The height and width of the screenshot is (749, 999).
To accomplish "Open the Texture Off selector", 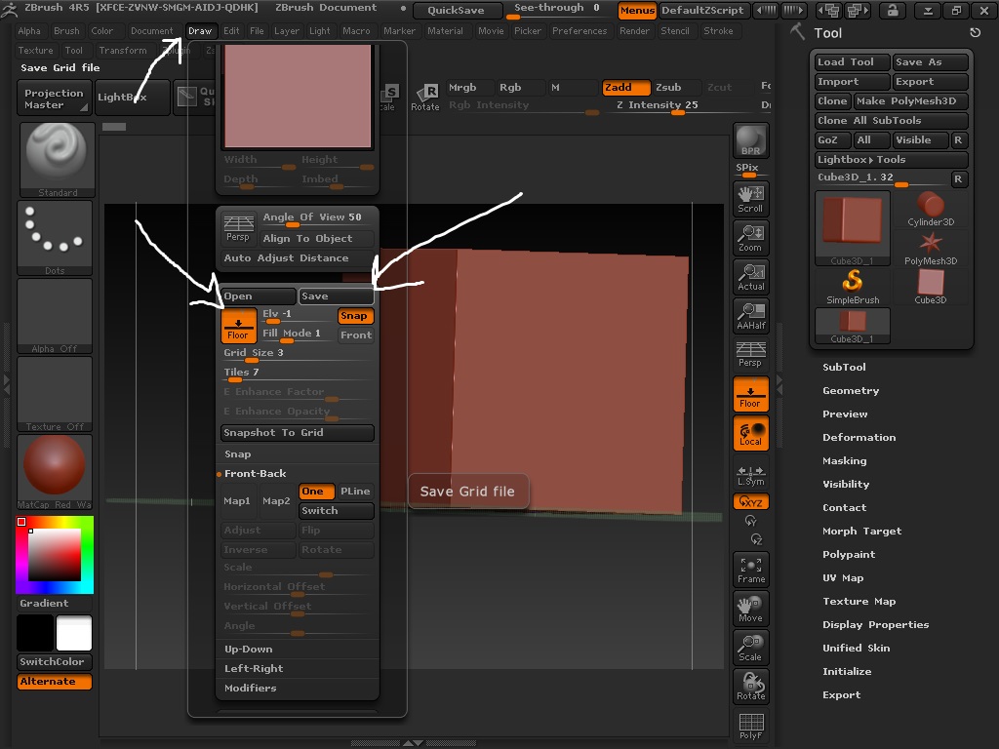I will pos(55,394).
